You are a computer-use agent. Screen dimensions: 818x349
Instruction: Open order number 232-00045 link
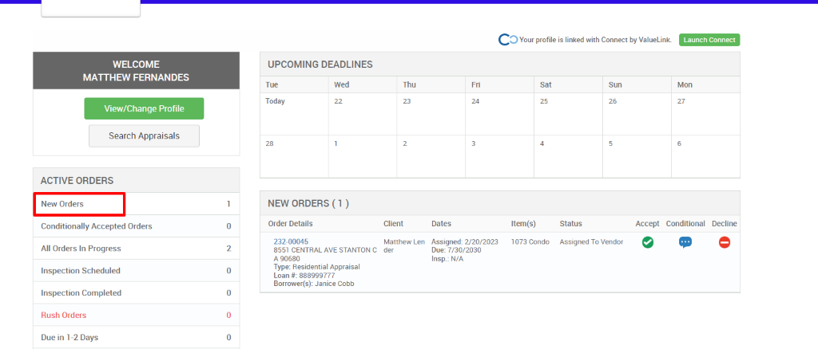(x=291, y=242)
